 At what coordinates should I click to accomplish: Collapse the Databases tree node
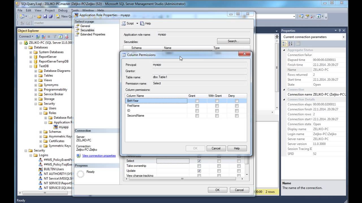click(26, 48)
